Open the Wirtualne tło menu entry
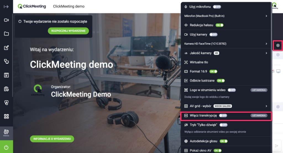Viewport: 283px width, 153px height. pos(226,62)
